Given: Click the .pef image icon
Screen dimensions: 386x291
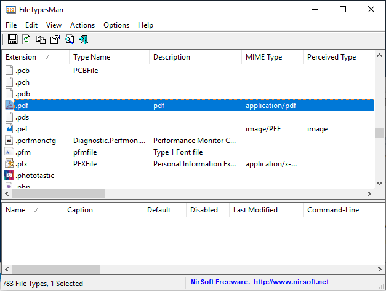Looking at the screenshot, I should [9, 129].
